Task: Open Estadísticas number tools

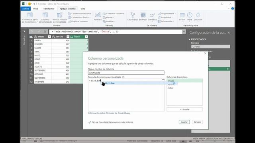Action: click(133, 17)
